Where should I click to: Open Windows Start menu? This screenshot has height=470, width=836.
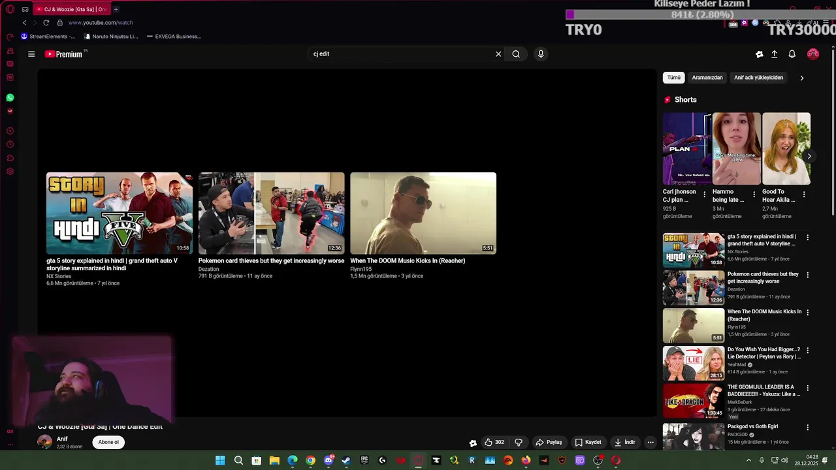pos(220,460)
